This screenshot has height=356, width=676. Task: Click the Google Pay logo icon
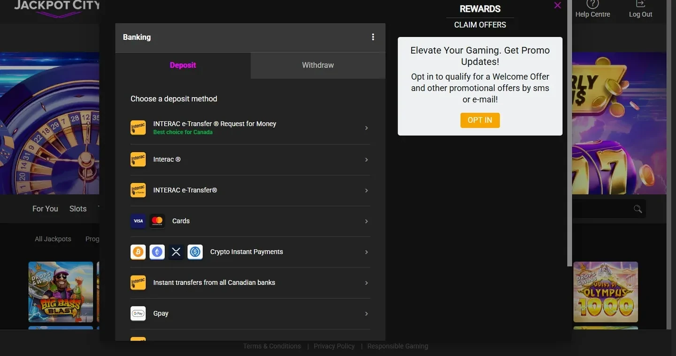138,314
